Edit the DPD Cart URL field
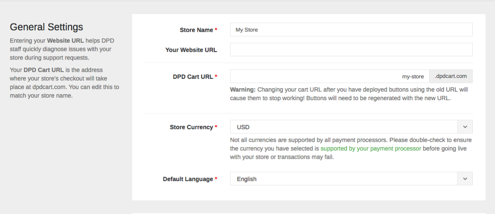This screenshot has width=495, height=214. [x=330, y=76]
